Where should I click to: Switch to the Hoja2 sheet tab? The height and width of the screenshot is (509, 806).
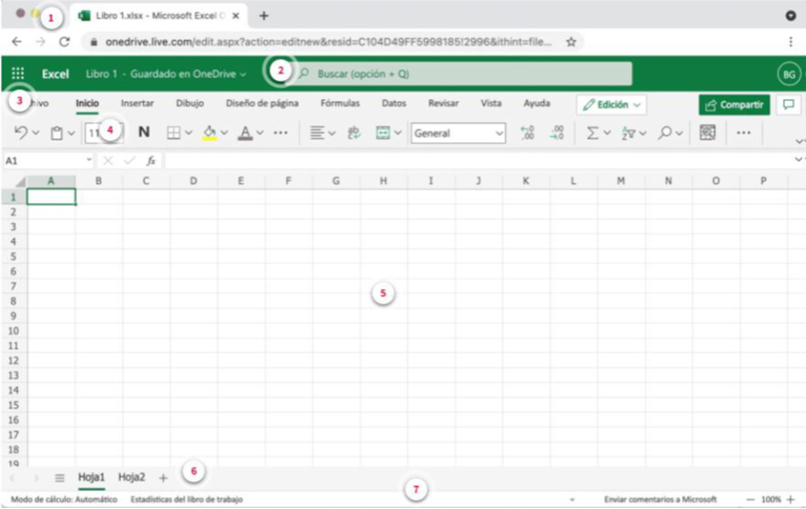131,477
